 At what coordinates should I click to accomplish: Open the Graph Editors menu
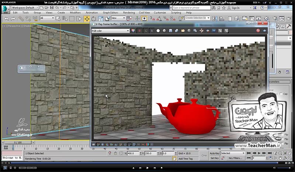coord(110,13)
